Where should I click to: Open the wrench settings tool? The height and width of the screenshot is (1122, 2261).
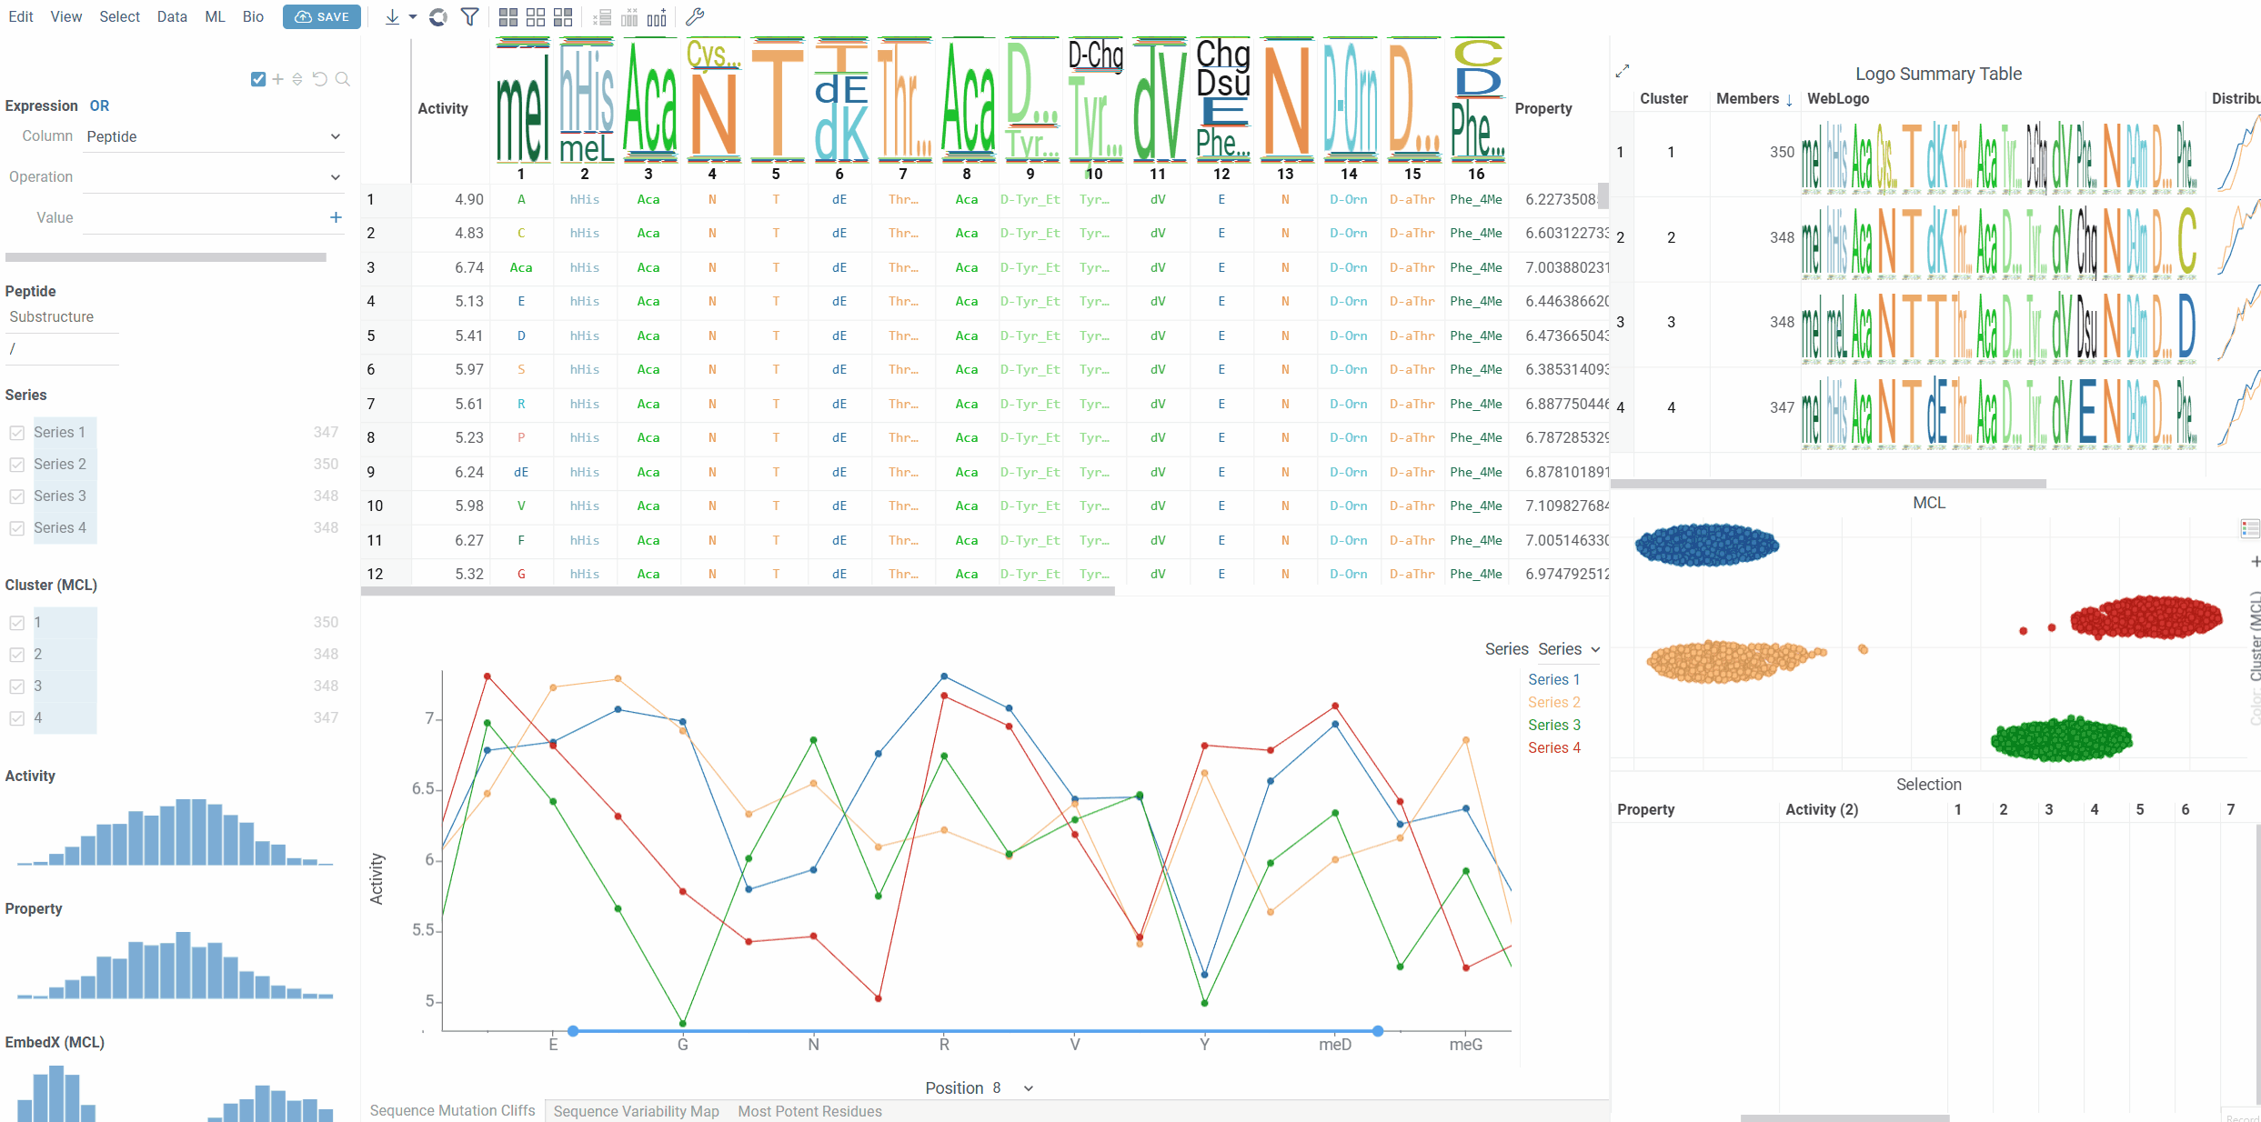click(x=695, y=17)
